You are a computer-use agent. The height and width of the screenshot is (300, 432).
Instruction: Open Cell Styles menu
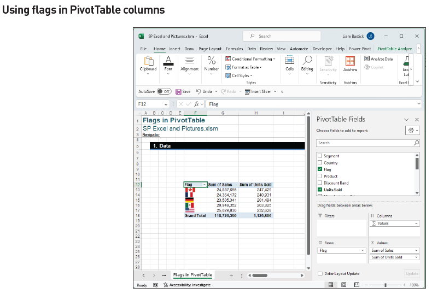(x=238, y=75)
